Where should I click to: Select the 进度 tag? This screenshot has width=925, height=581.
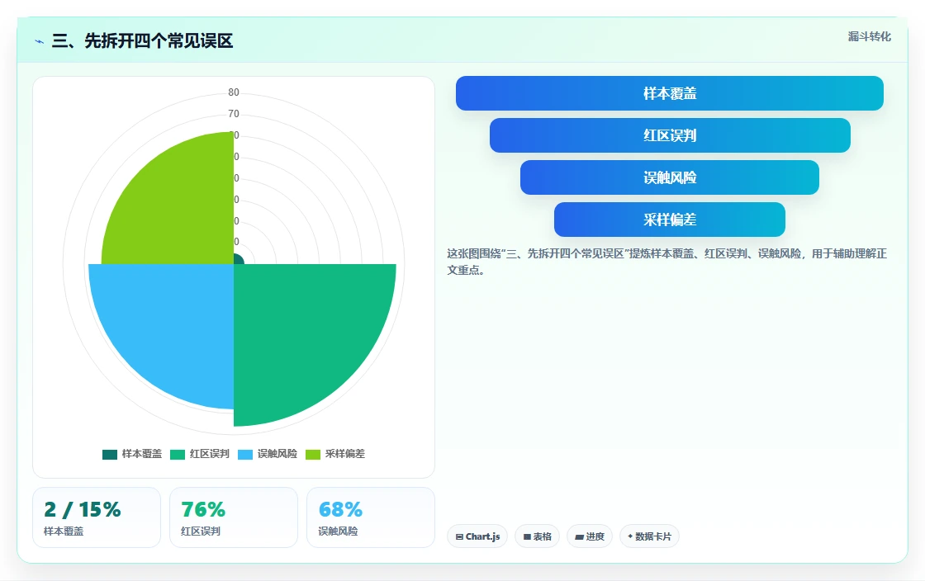(590, 536)
